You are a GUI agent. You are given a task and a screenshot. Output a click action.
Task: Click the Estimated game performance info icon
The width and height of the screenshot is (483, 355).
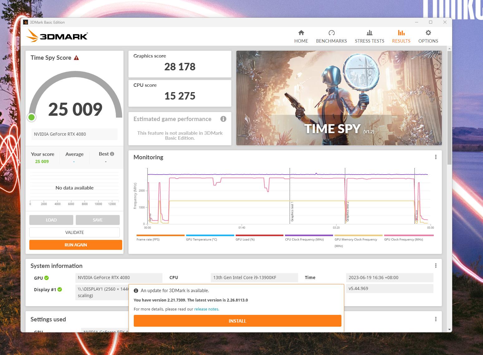tap(223, 119)
